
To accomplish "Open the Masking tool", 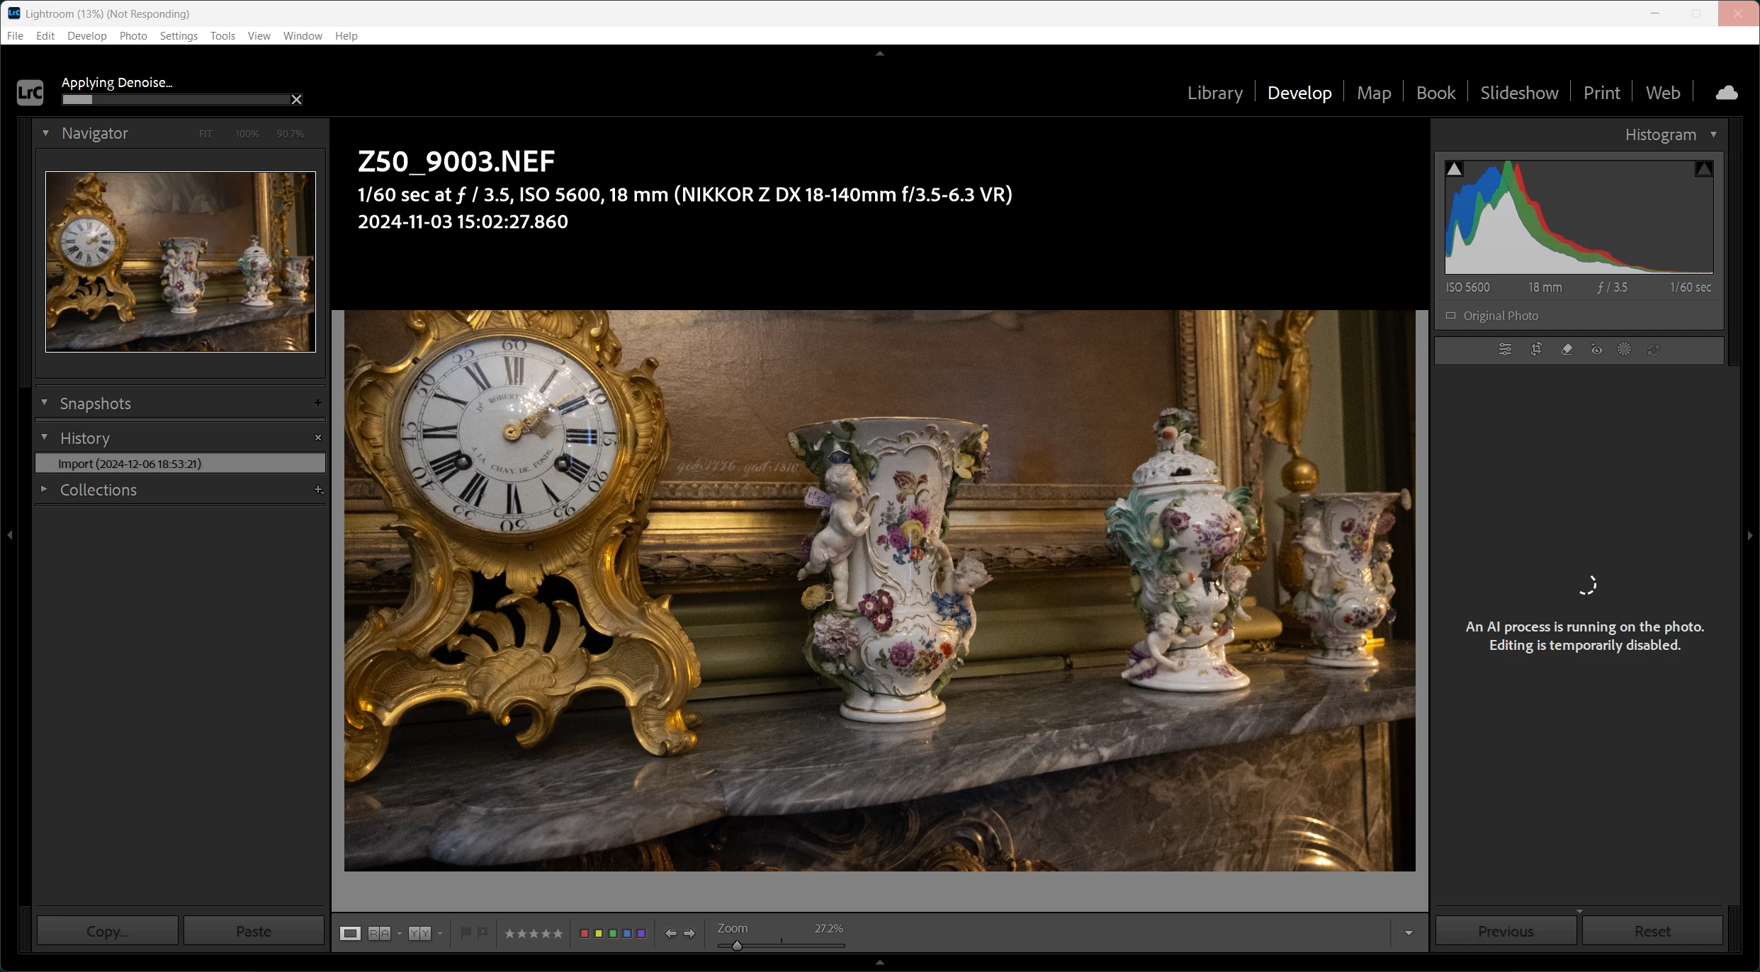I will [x=1625, y=349].
